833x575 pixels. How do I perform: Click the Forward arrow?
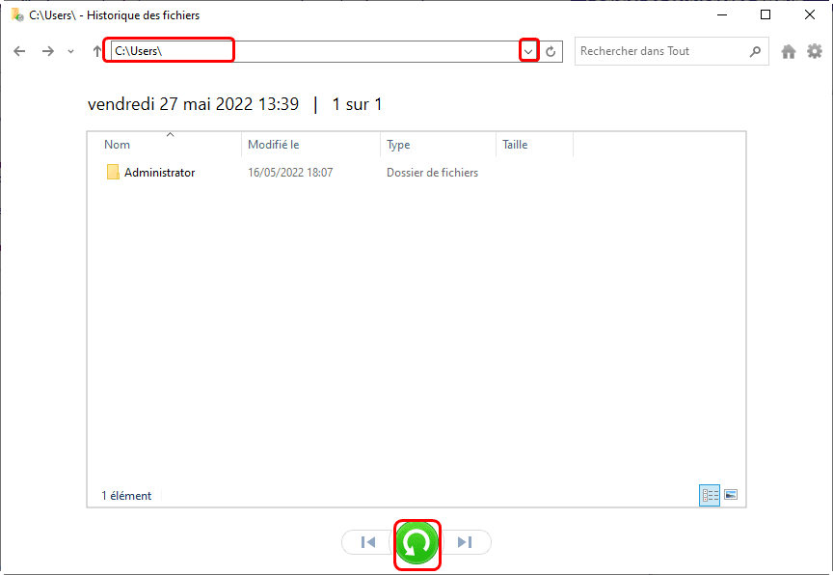click(48, 51)
